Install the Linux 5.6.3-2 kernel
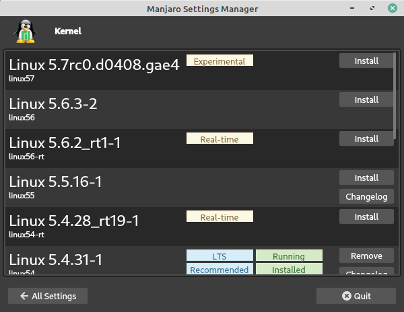Viewport: 404px width, 312px height. [366, 100]
